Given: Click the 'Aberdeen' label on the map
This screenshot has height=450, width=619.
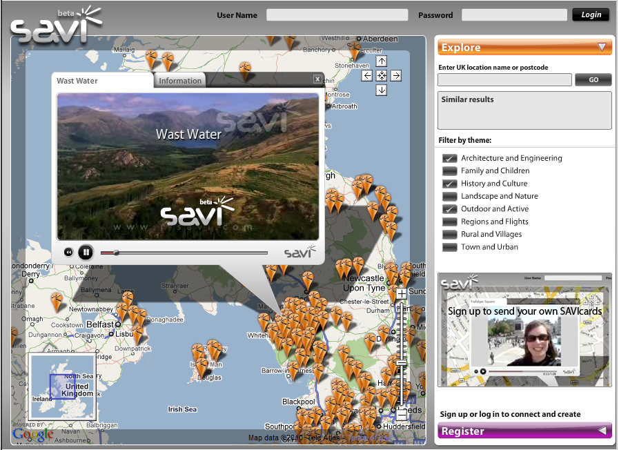Looking at the screenshot, I should (380, 39).
